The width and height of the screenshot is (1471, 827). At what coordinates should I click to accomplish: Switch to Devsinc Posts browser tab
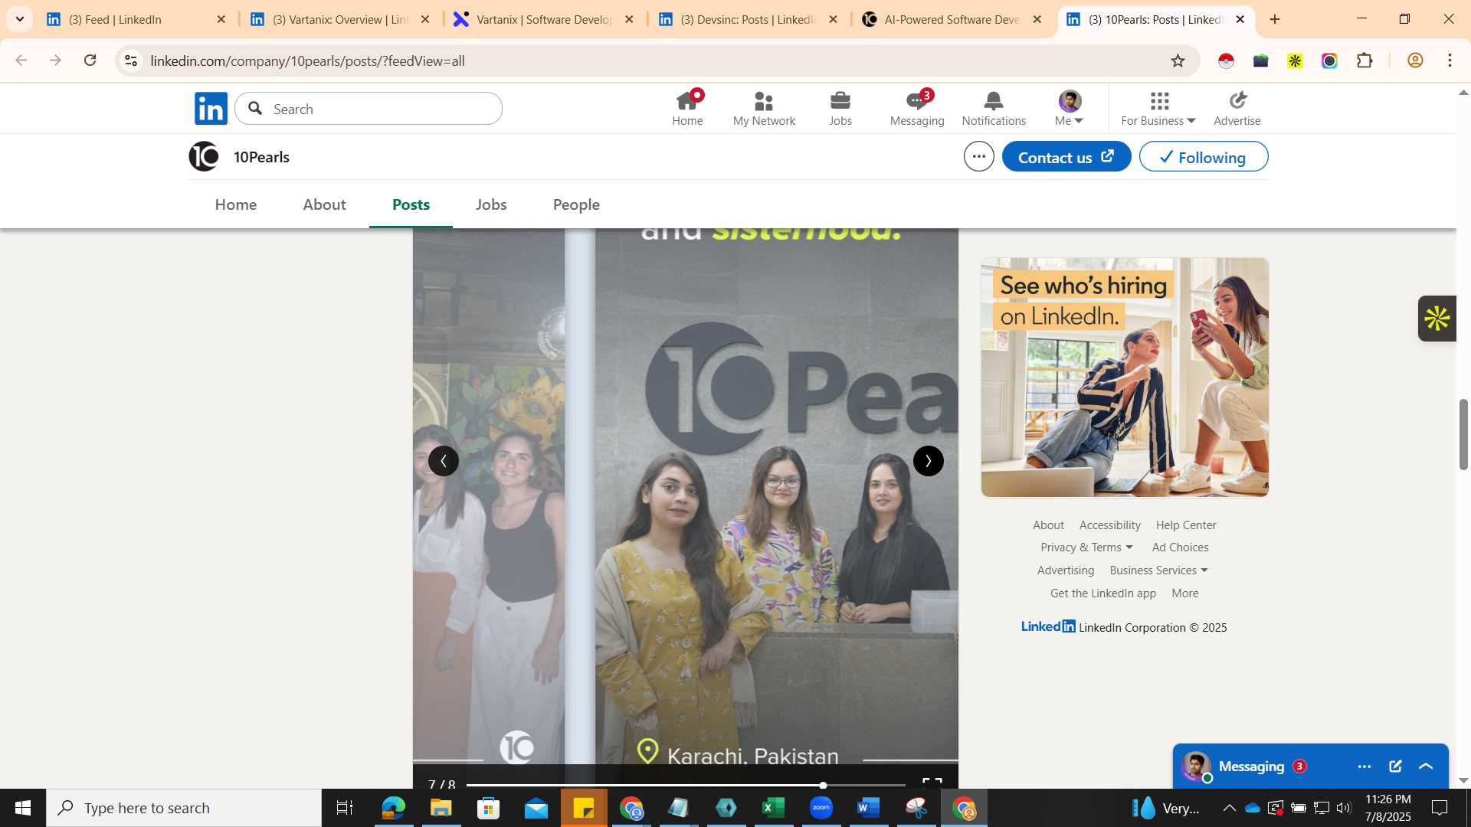point(748,19)
